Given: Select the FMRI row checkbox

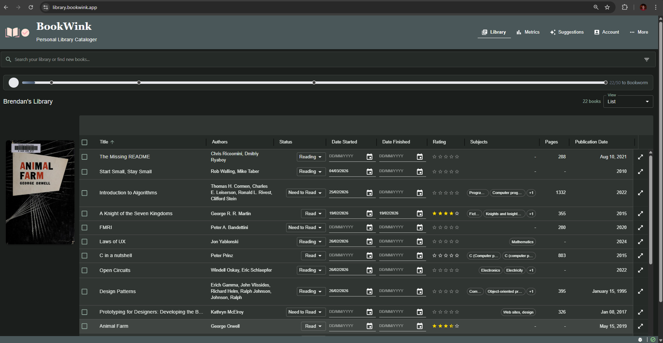Looking at the screenshot, I should 85,228.
